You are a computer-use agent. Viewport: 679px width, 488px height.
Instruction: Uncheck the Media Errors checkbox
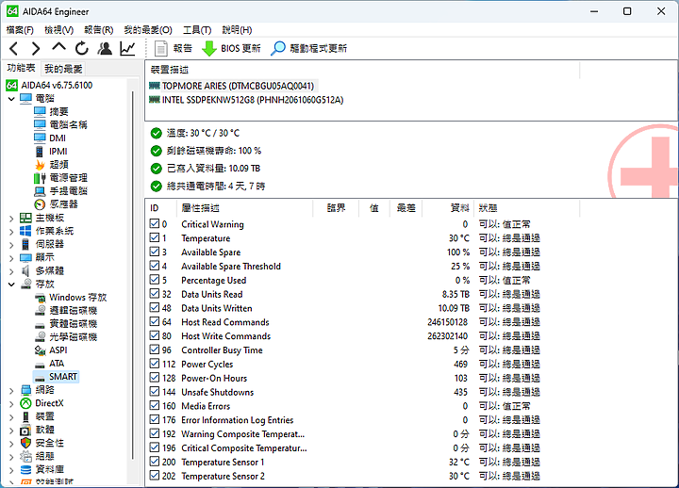[154, 405]
